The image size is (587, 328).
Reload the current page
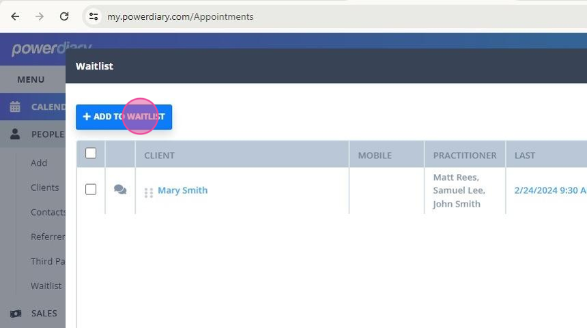[64, 16]
